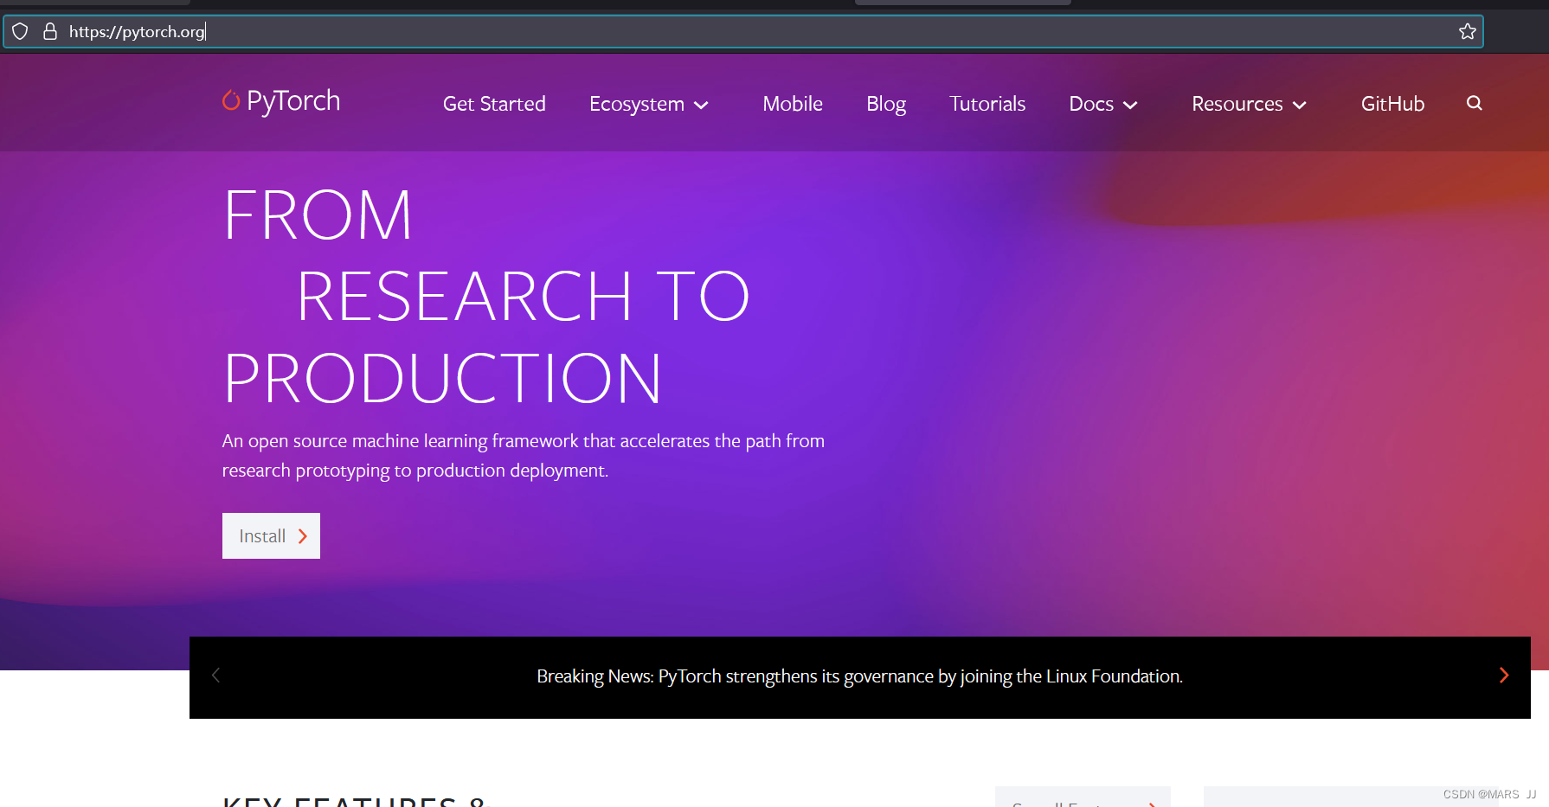The image size is (1549, 807).
Task: Click the Install button
Action: coord(271,535)
